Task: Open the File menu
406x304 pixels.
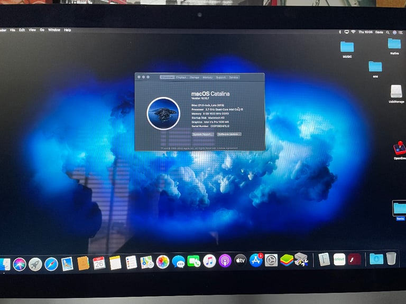Action: coord(13,30)
